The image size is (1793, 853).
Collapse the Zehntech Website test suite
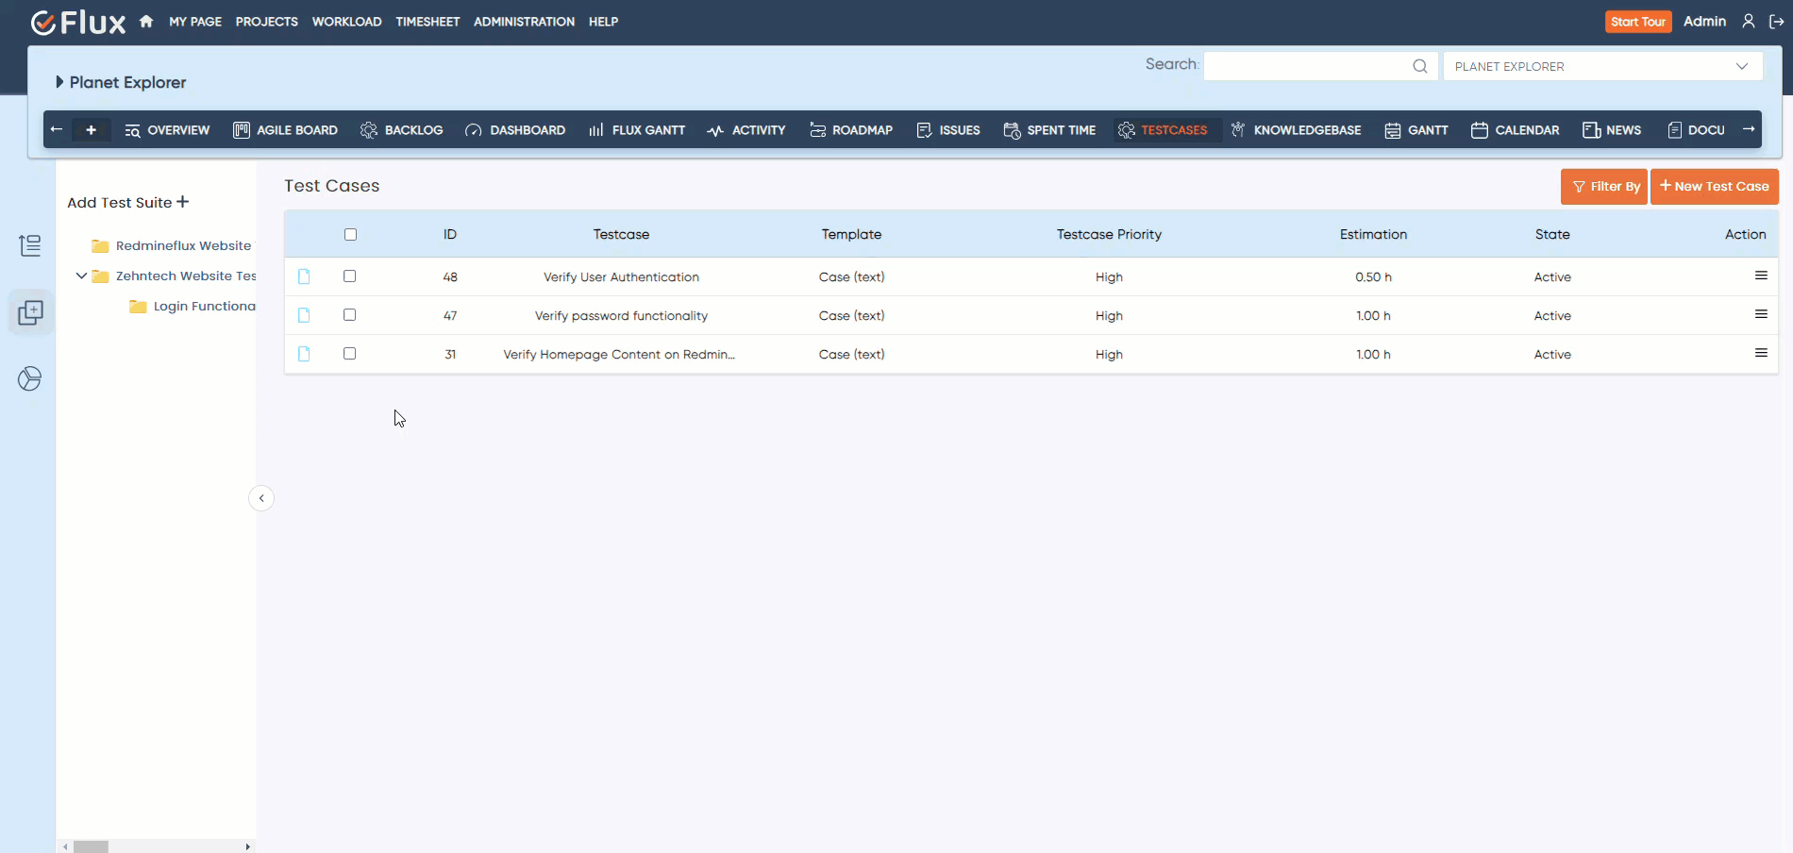coord(81,276)
